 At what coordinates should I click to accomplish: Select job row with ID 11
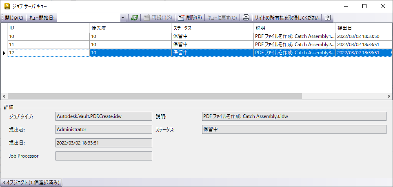point(200,45)
